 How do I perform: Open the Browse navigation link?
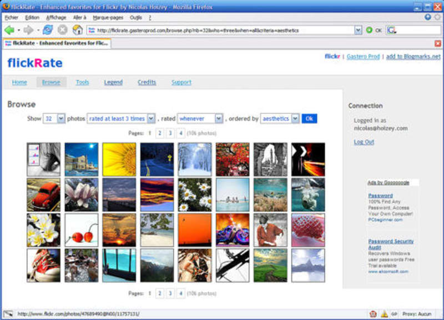pyautogui.click(x=51, y=82)
